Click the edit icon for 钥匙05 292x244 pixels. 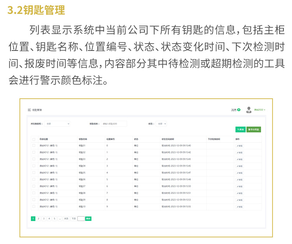point(239,173)
